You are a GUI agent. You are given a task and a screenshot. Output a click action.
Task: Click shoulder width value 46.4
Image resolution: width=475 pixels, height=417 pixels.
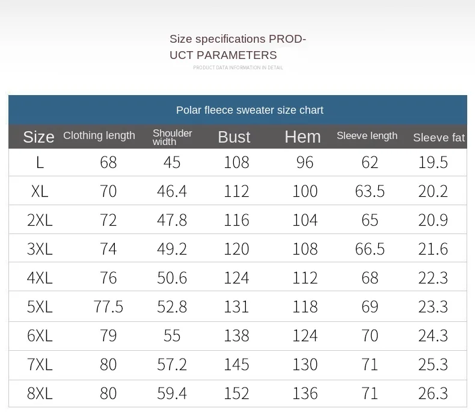172,191
